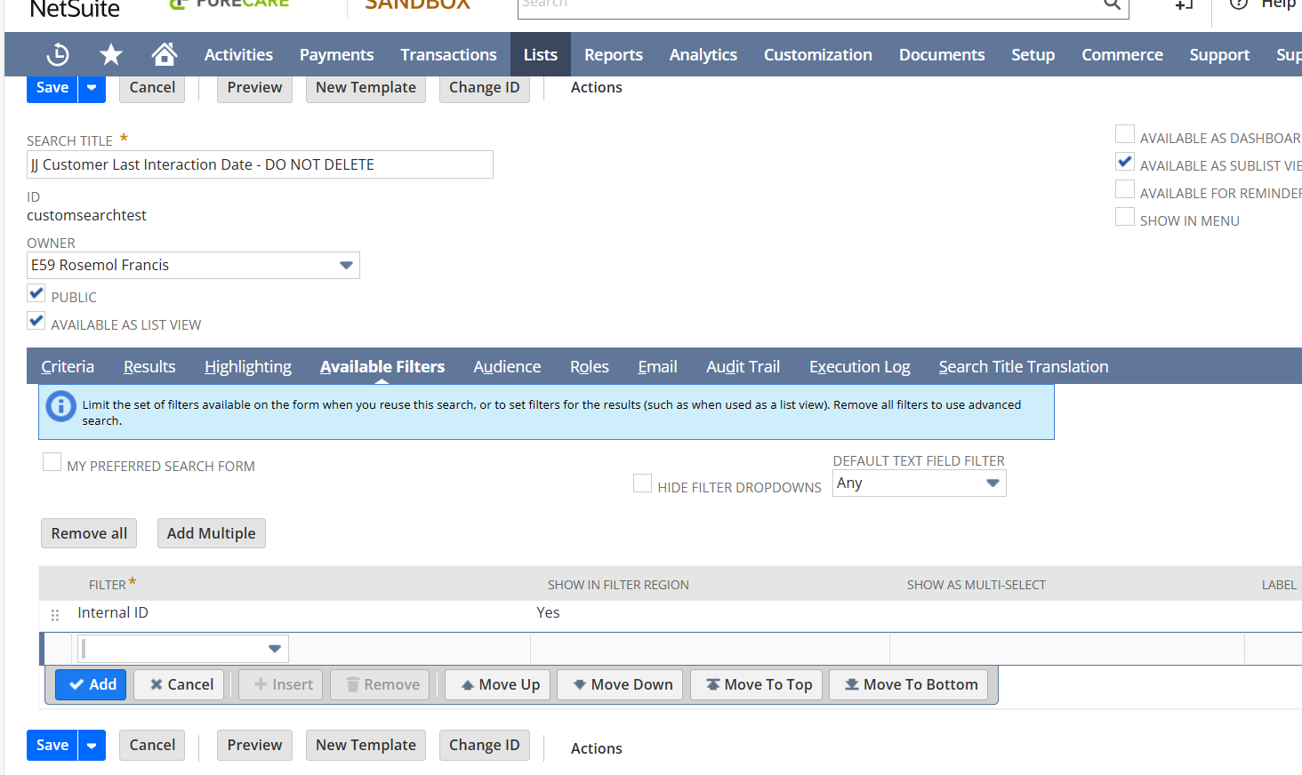Click Move To Top button
This screenshot has width=1302, height=775.
click(758, 684)
